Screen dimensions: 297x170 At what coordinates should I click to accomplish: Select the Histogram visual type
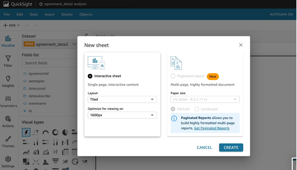click(x=46, y=162)
